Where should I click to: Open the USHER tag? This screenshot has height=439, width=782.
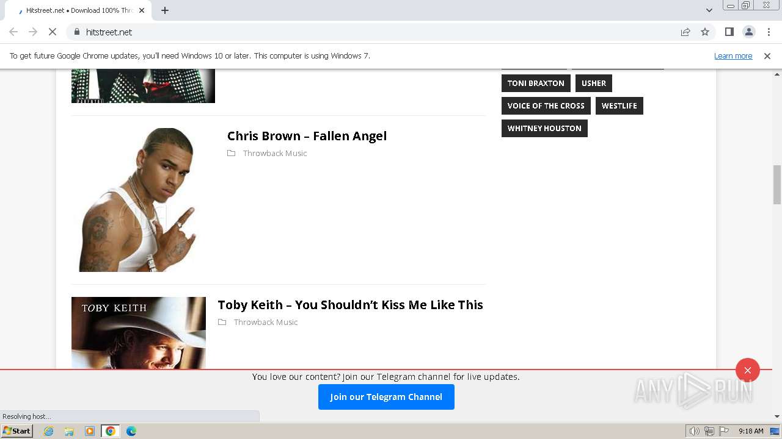(x=594, y=83)
